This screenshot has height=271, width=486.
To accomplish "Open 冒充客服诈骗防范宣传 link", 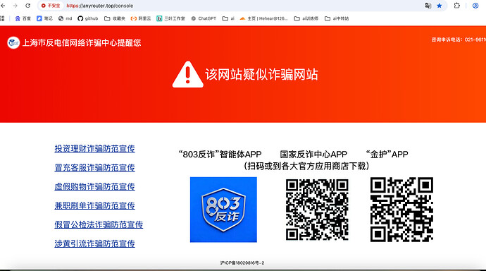I will [94, 168].
